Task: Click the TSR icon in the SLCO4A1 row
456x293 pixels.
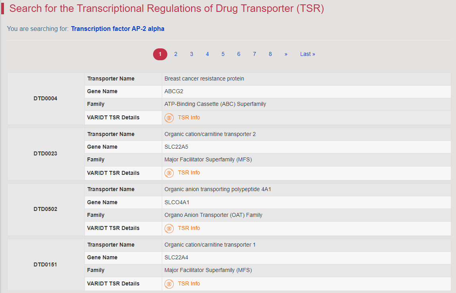Action: point(169,228)
